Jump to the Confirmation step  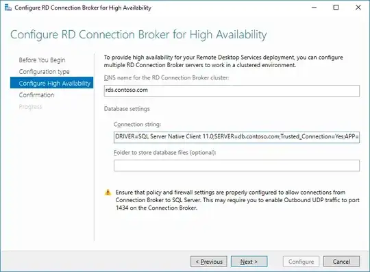click(36, 95)
